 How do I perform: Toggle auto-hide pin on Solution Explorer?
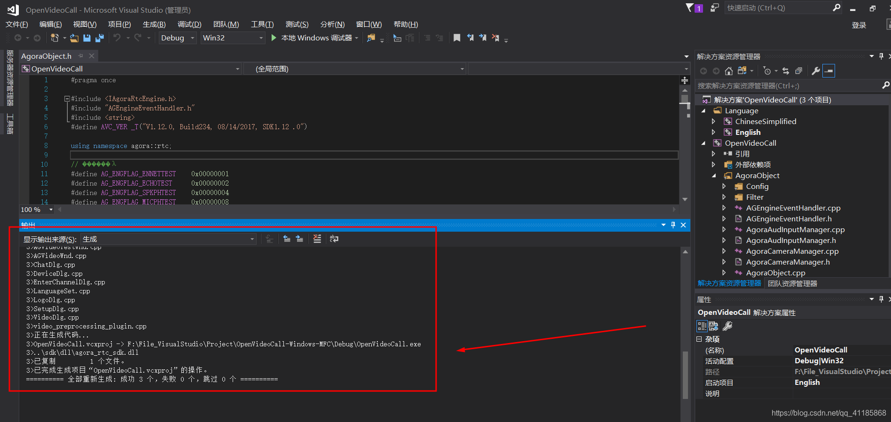pyautogui.click(x=881, y=56)
